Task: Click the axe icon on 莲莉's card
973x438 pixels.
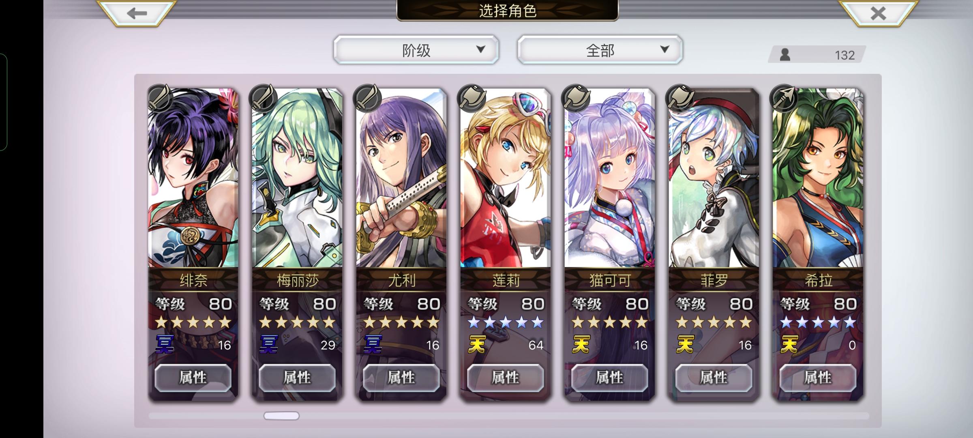Action: pyautogui.click(x=471, y=98)
